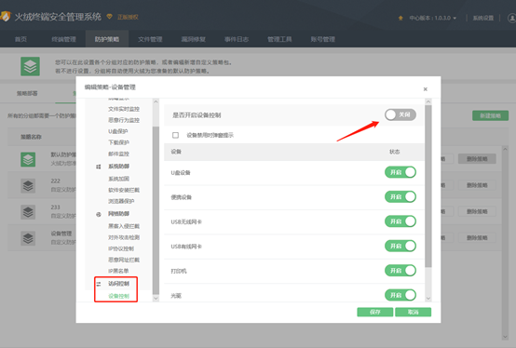The width and height of the screenshot is (516, 348).
Task: Select 恶意行为监控 in the sidebar
Action: (124, 120)
